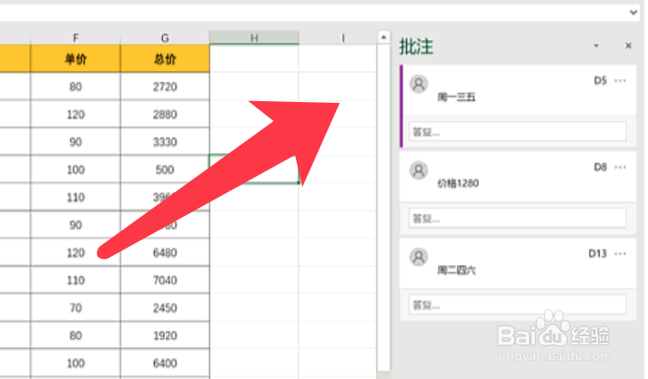Click the 总价 header cell
The width and height of the screenshot is (648, 379).
165,58
